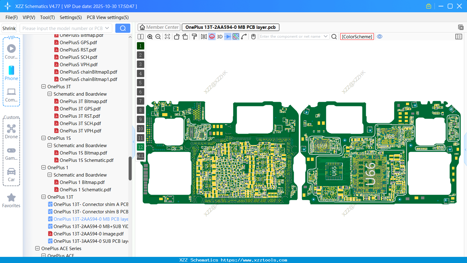Click the rotate board left icon

tap(176, 36)
